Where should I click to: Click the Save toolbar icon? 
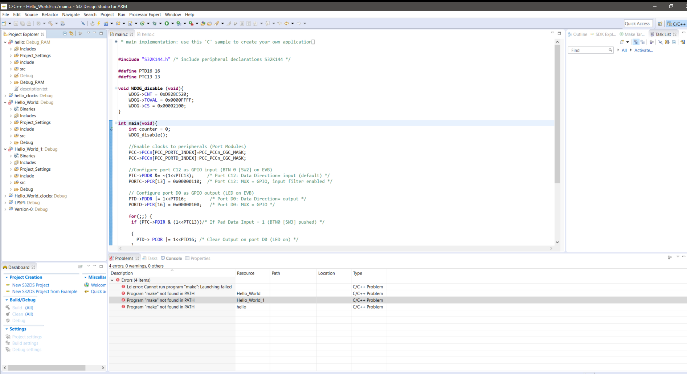point(16,23)
